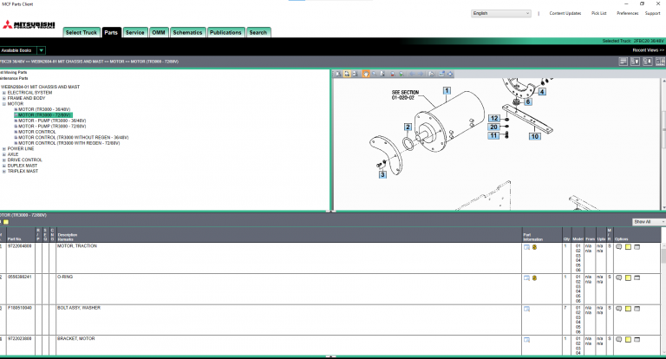Switch to the Publications tab
The height and width of the screenshot is (359, 666).
pos(225,32)
